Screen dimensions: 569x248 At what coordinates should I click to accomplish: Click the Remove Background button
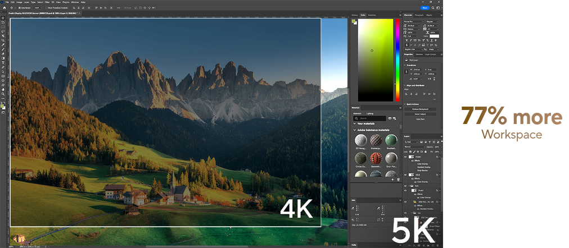420,109
